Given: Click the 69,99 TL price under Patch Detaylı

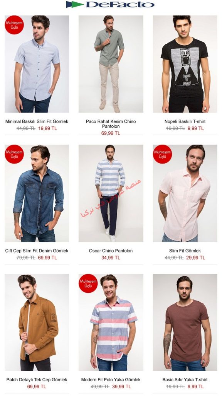Looking at the screenshot, I should tap(37, 387).
